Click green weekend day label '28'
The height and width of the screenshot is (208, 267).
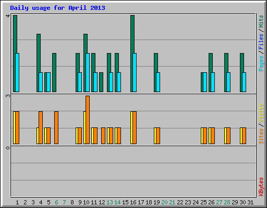[227, 202]
